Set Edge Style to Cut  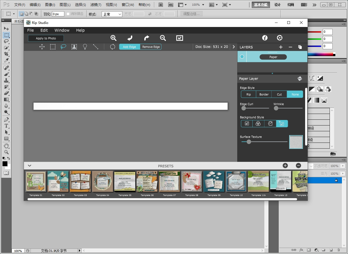coord(279,94)
